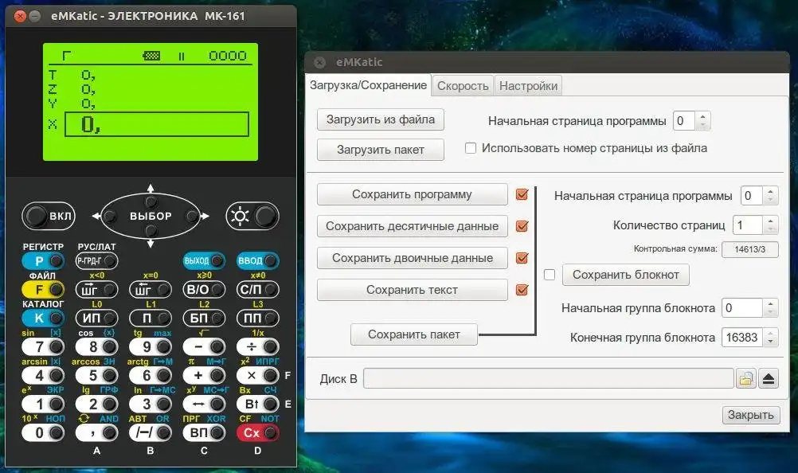Viewport: 798px width, 473px height.
Task: Click Сохранить текст button
Action: [x=413, y=290]
